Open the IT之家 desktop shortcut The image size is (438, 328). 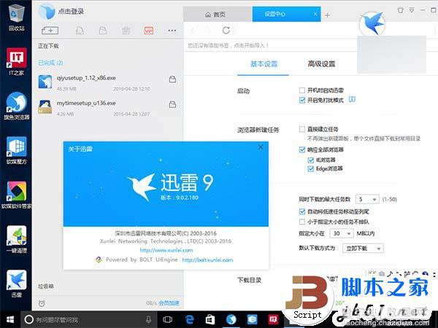click(x=17, y=61)
